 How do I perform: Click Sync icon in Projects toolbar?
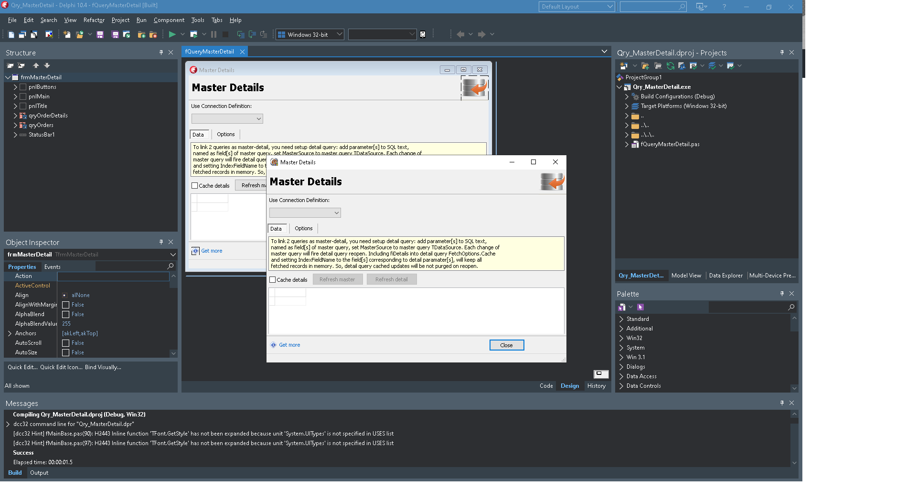(x=671, y=66)
